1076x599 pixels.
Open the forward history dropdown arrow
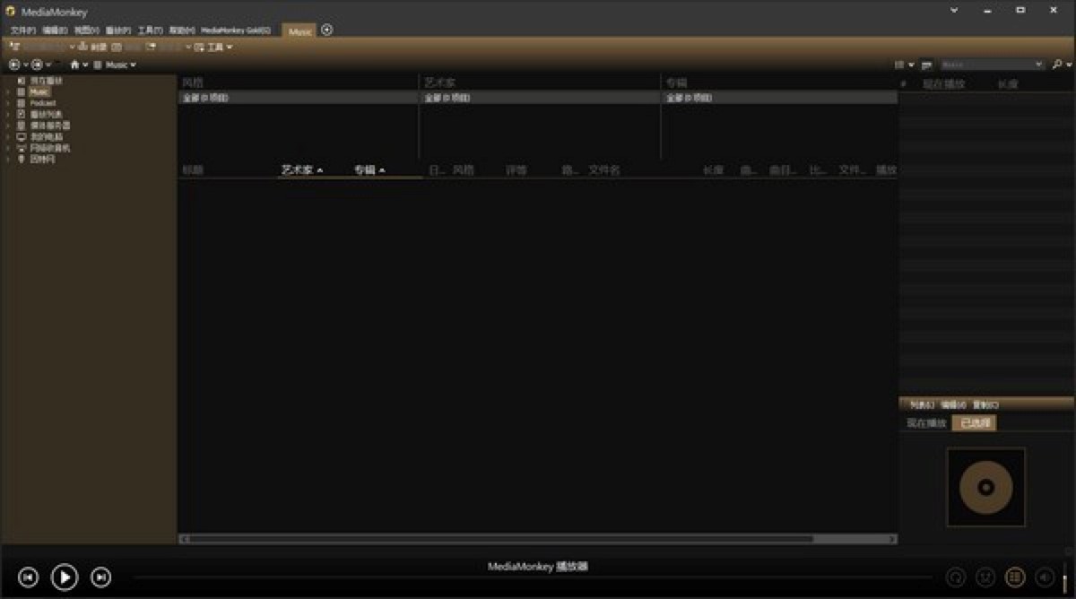tap(48, 65)
